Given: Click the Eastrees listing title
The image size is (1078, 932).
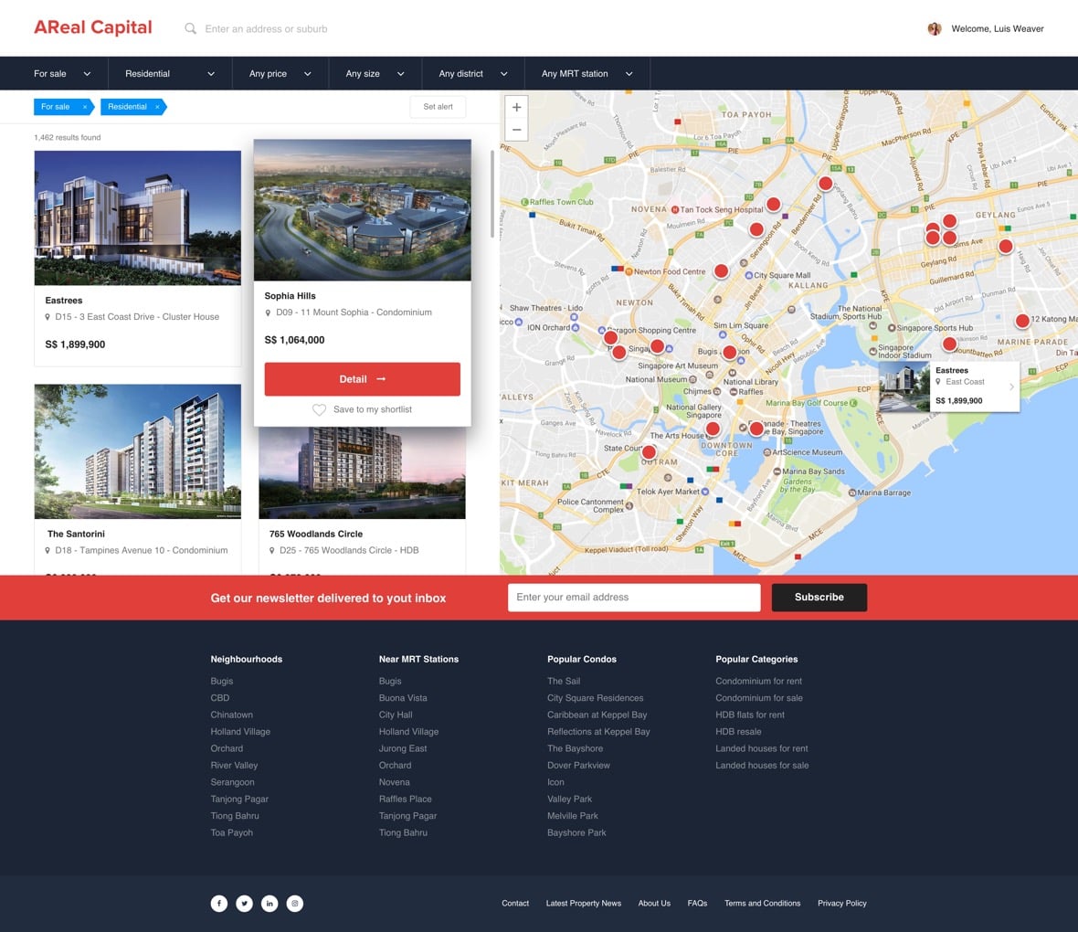Looking at the screenshot, I should pos(64,301).
